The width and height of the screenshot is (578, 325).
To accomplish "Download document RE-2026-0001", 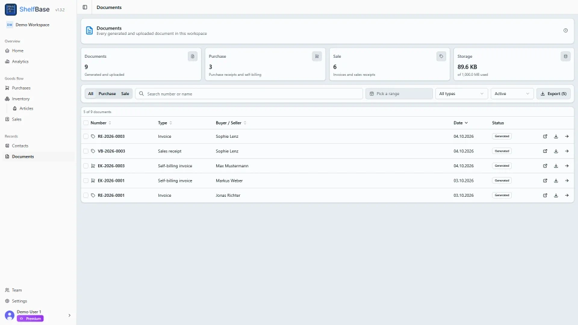I will [556, 195].
